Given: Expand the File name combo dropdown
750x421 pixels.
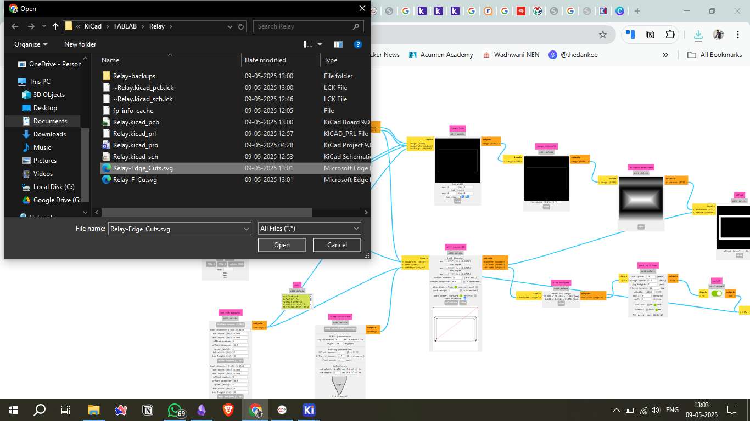Looking at the screenshot, I should click(246, 229).
